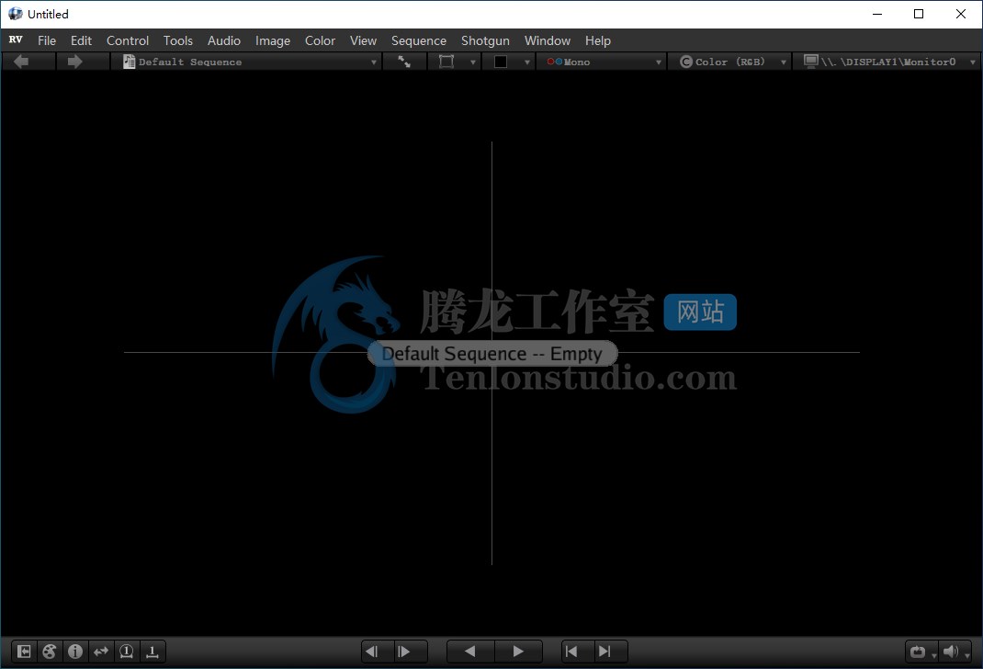Play the sequence backwards
Screen dimensions: 983x669
click(470, 652)
